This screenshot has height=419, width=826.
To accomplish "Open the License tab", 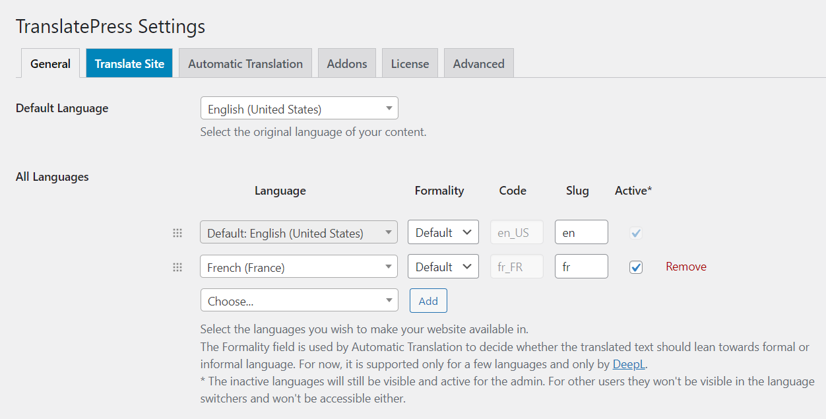I will click(x=410, y=63).
